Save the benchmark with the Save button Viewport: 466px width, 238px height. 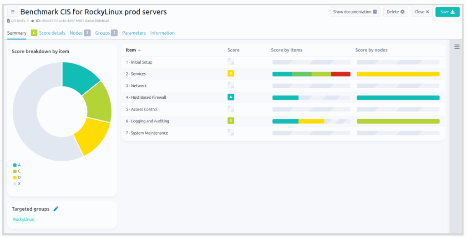pyautogui.click(x=447, y=12)
